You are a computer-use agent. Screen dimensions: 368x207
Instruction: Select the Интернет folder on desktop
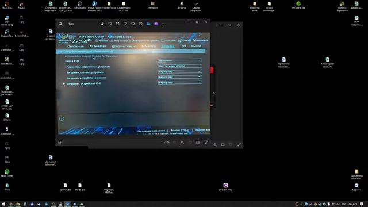pos(152,5)
